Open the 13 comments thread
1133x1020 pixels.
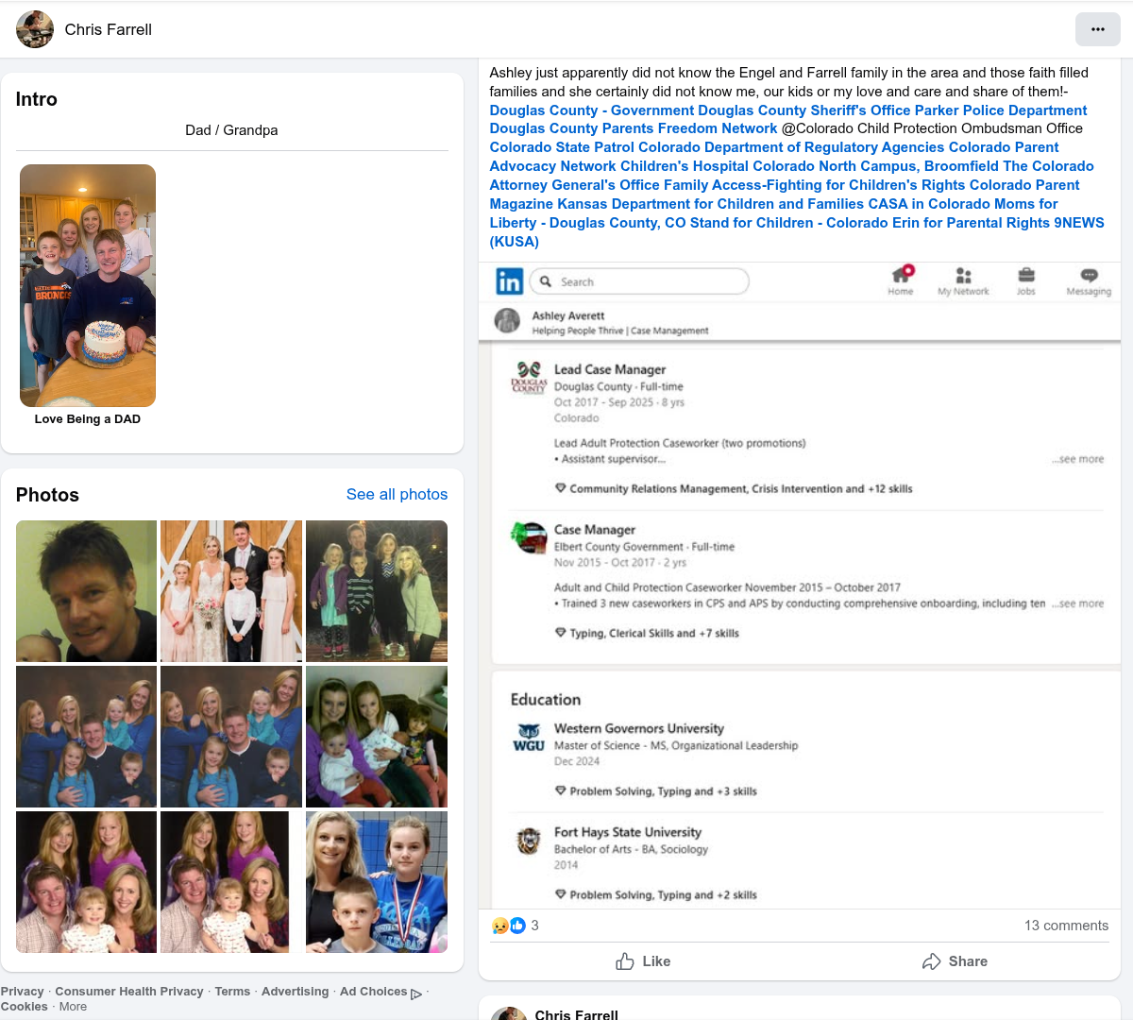tap(1066, 926)
